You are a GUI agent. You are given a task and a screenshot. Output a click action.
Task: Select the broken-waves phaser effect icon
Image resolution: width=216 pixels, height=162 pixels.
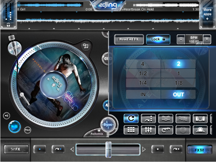tap(183, 118)
